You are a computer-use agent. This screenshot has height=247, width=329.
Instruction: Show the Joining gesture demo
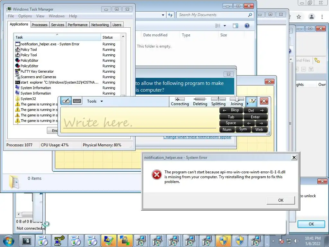click(236, 101)
